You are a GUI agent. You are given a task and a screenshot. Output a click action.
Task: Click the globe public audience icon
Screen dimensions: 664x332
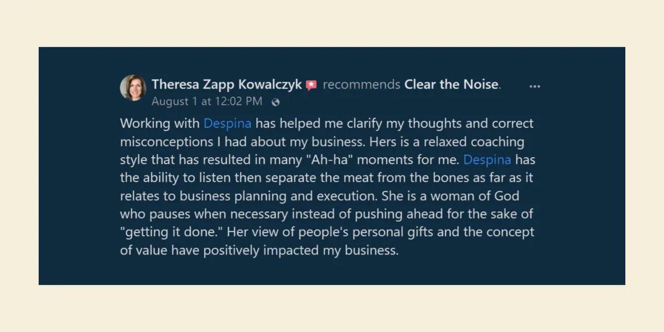coord(276,102)
